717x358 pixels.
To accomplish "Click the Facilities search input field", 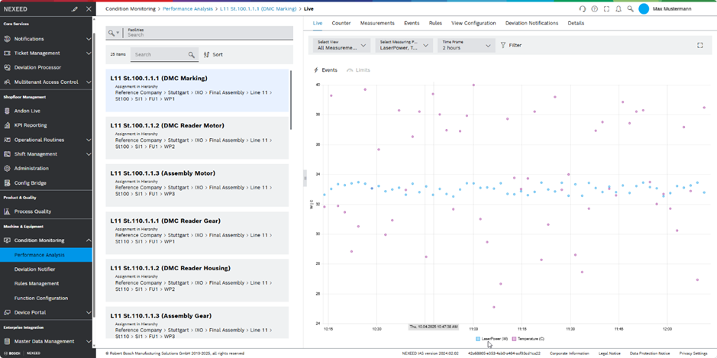I will coord(206,35).
